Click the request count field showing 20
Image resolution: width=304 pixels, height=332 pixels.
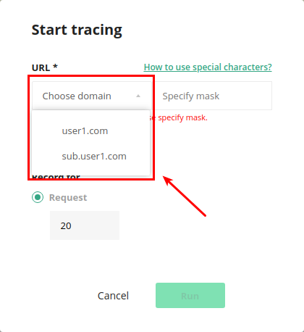(85, 225)
